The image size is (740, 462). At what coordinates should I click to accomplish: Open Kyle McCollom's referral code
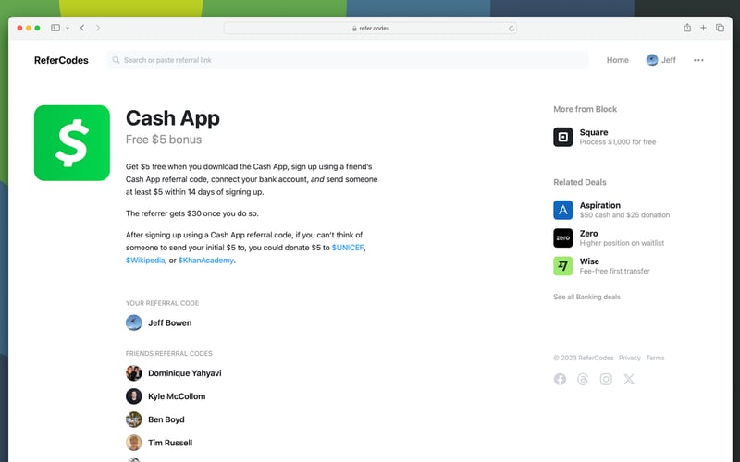pyautogui.click(x=166, y=396)
